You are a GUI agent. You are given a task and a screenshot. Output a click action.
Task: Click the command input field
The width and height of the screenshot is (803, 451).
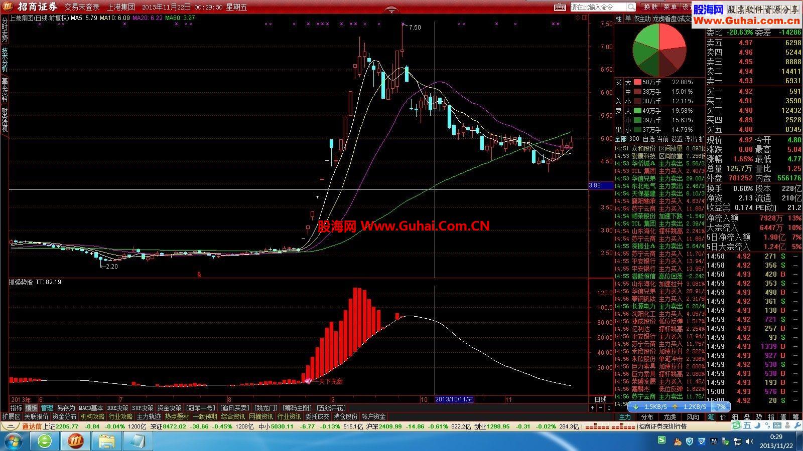[599, 7]
